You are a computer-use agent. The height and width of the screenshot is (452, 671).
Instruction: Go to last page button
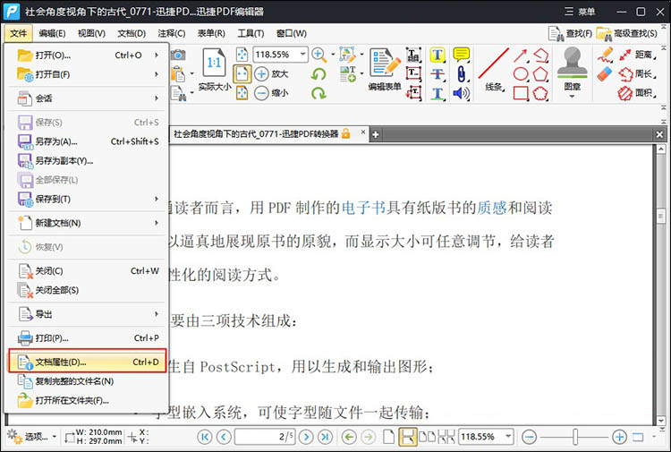tap(326, 437)
